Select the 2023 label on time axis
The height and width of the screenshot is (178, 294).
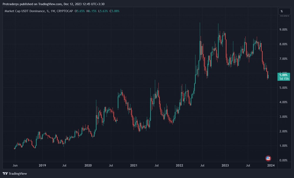[x=225, y=165]
